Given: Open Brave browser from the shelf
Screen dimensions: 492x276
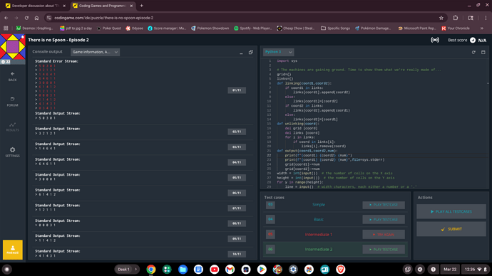Looking at the screenshot, I should 340,269.
